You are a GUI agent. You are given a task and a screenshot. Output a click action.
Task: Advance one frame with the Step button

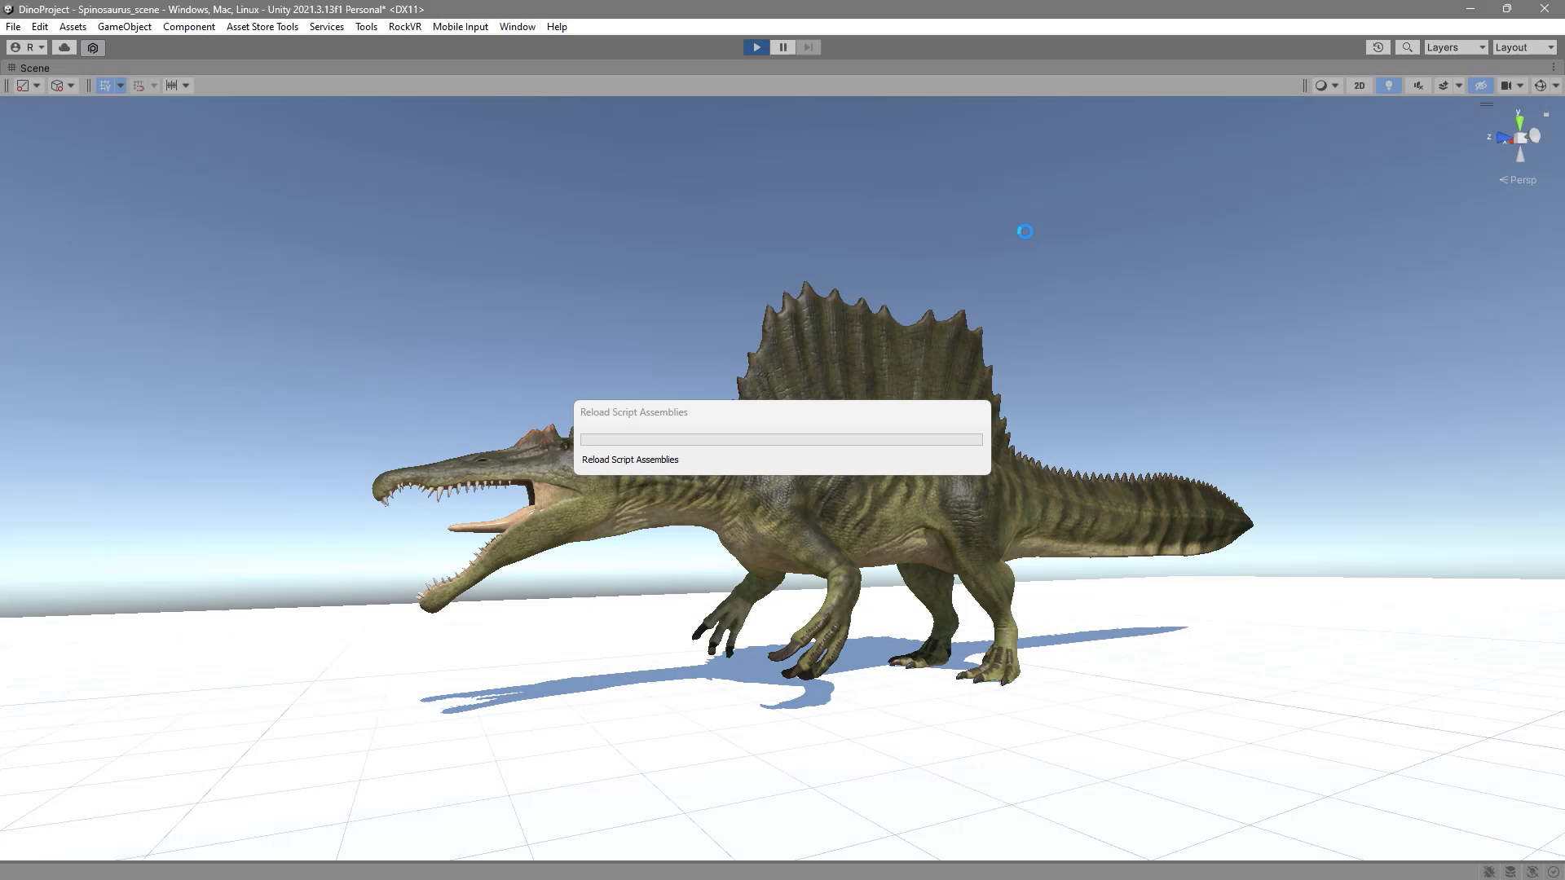click(809, 47)
